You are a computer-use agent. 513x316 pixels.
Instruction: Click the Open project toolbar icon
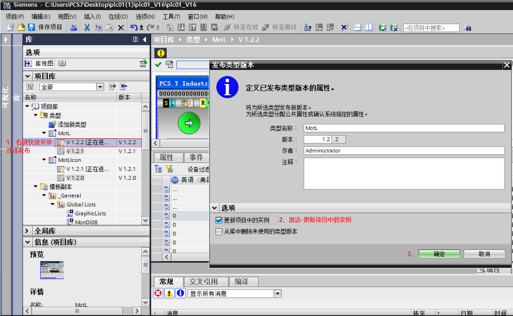coord(21,27)
